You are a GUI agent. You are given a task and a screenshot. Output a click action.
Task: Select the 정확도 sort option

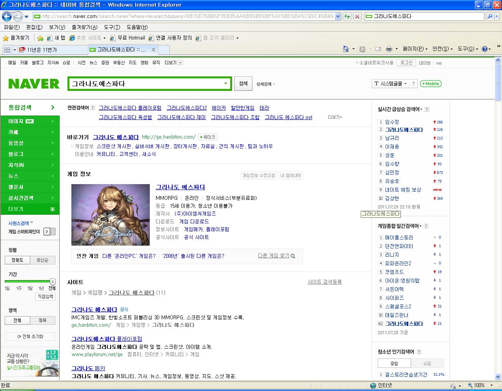click(x=17, y=260)
